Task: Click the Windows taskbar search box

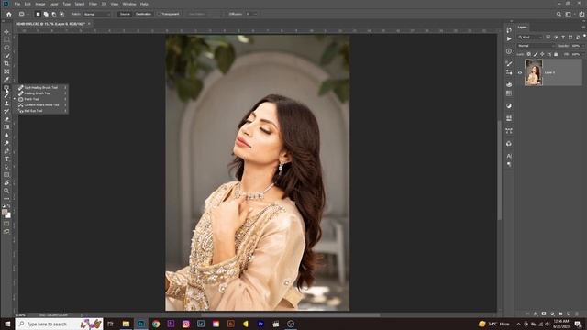Action: [59, 324]
